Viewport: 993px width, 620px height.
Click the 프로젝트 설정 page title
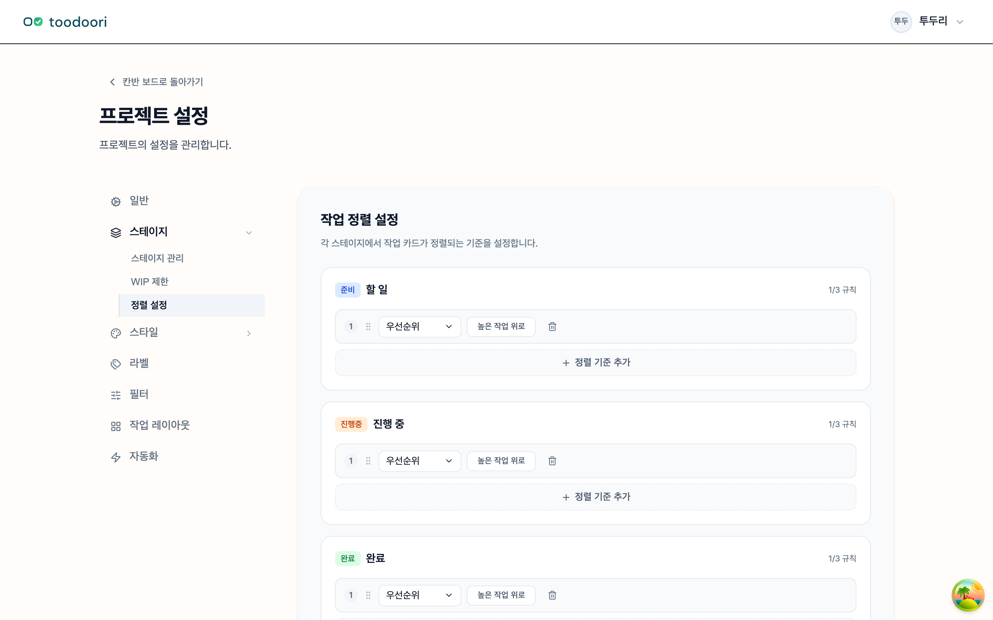154,116
